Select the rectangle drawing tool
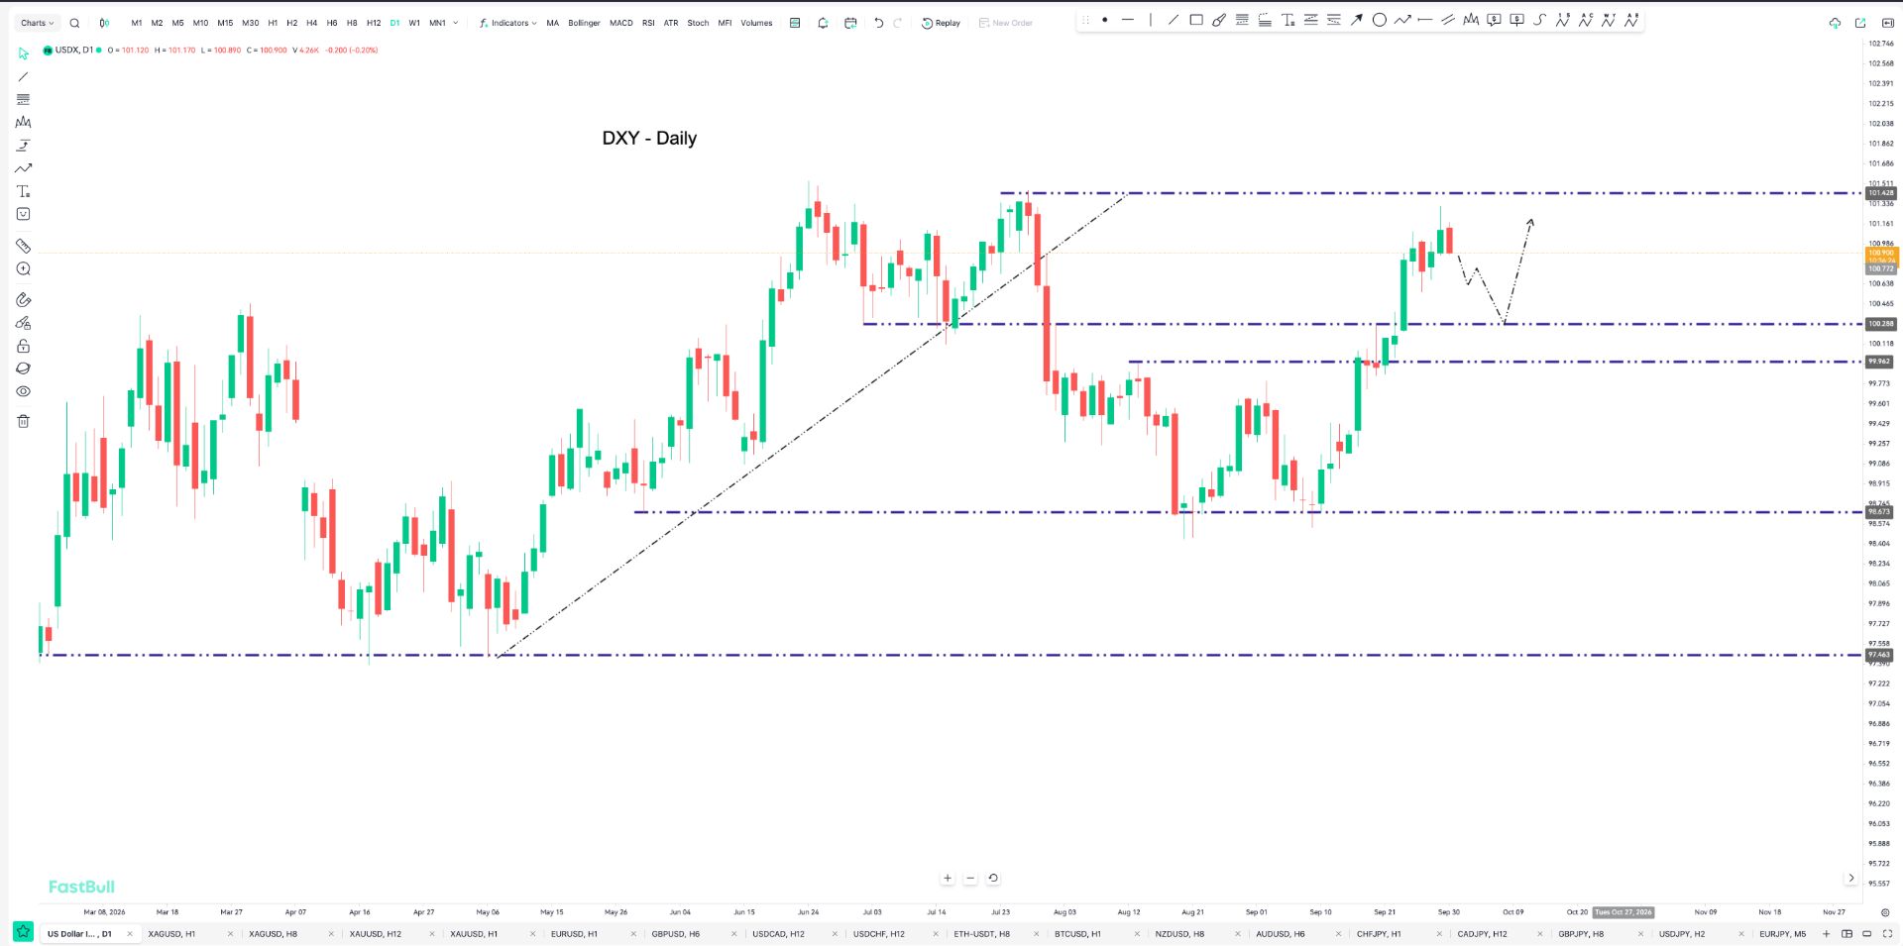Image resolution: width=1903 pixels, height=946 pixels. click(x=1196, y=20)
